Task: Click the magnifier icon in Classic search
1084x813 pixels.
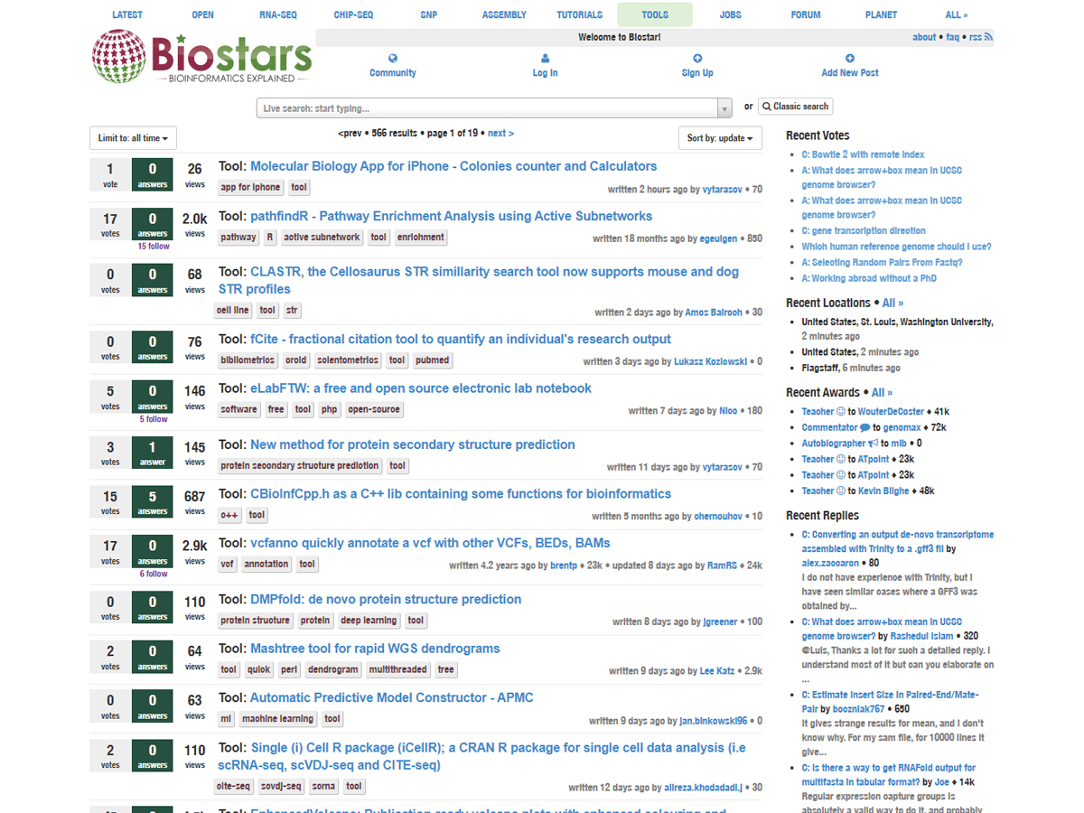Action: point(767,107)
